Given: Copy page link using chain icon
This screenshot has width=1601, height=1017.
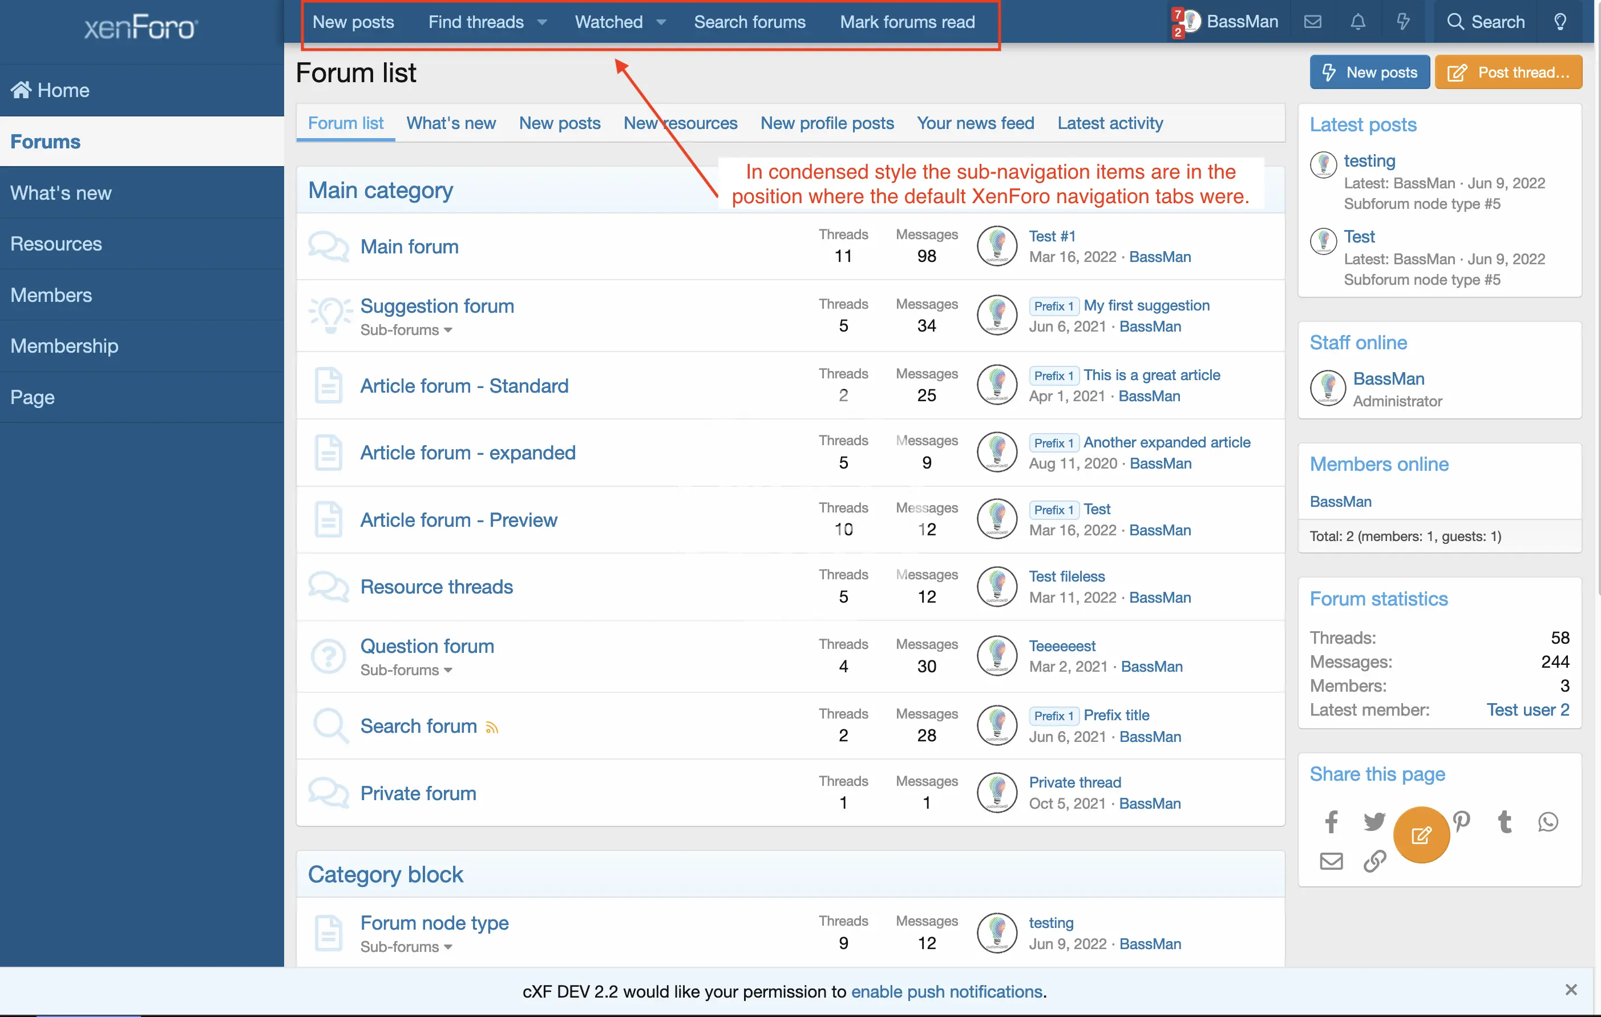Looking at the screenshot, I should 1374,861.
